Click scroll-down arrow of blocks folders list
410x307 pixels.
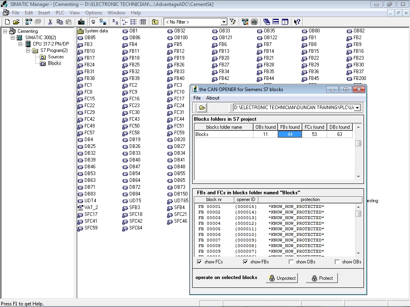pos(358,177)
